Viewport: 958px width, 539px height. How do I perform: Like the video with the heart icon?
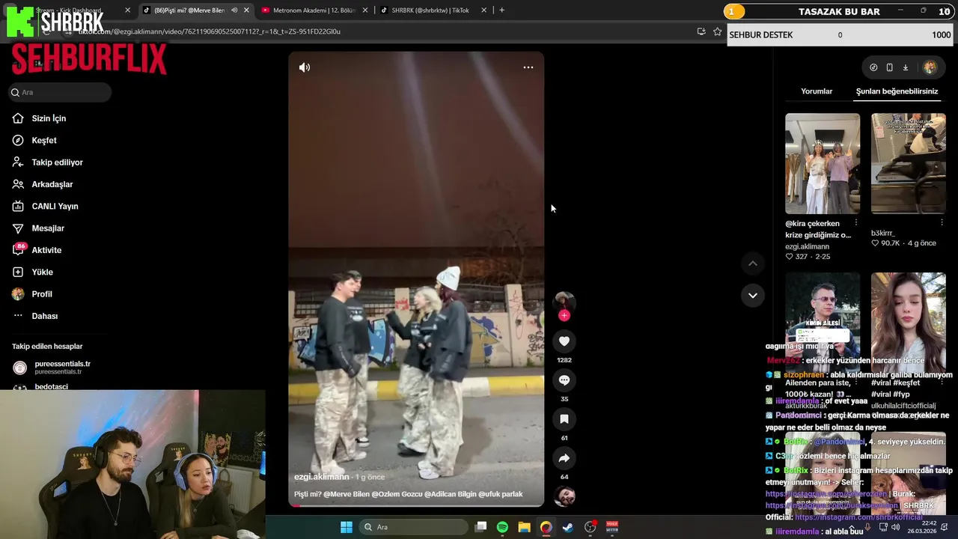564,341
